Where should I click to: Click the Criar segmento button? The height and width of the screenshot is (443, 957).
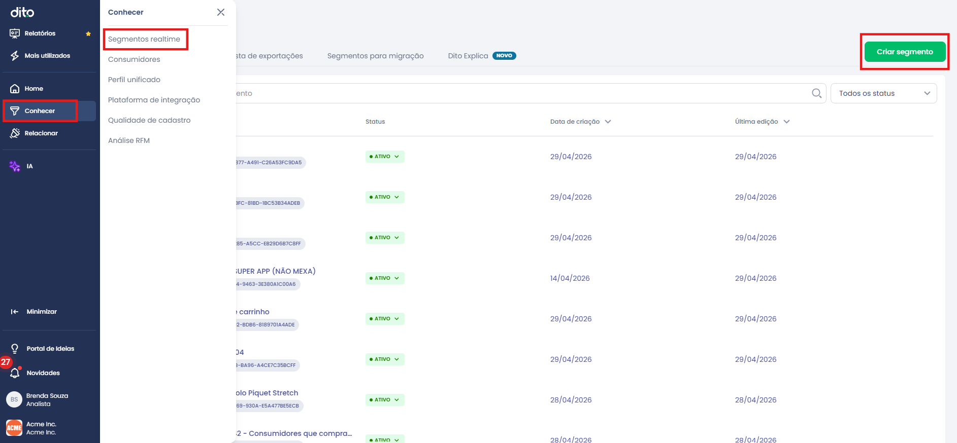pos(905,52)
